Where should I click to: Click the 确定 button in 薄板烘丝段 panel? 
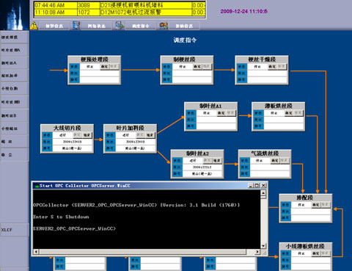(289, 113)
